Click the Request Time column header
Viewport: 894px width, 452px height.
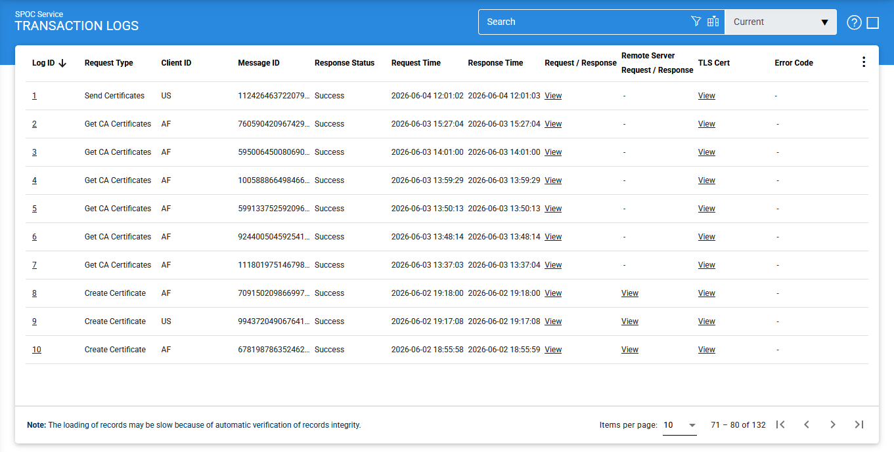pos(416,63)
